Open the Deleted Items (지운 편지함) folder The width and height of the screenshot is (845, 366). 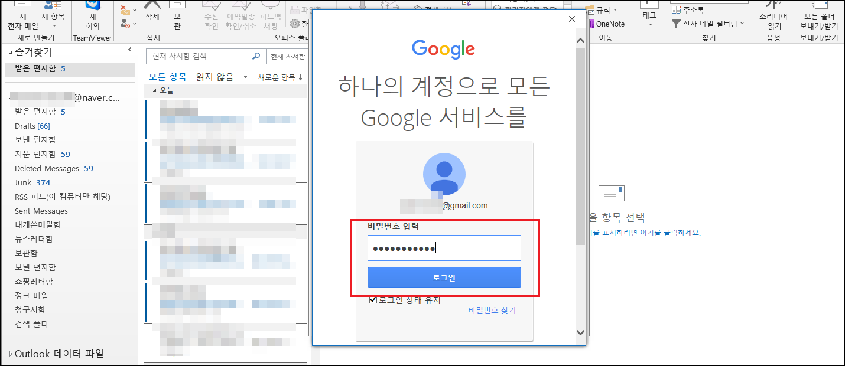43,154
